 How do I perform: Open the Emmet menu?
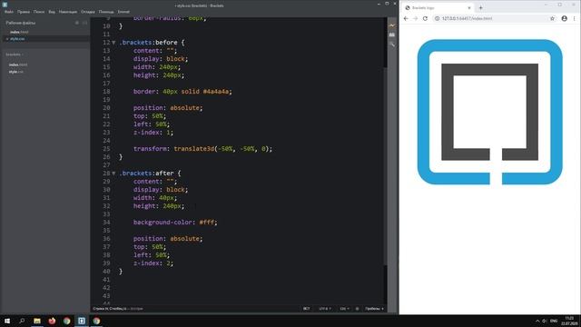123,12
